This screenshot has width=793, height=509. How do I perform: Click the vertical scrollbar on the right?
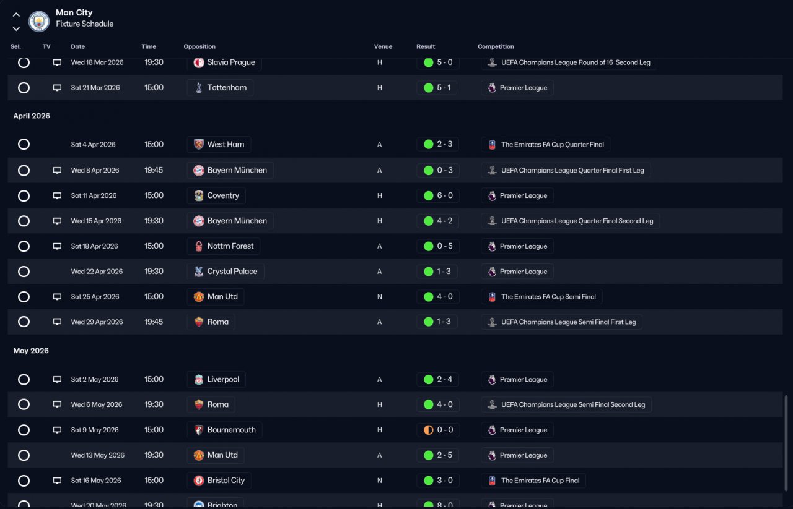tap(786, 444)
